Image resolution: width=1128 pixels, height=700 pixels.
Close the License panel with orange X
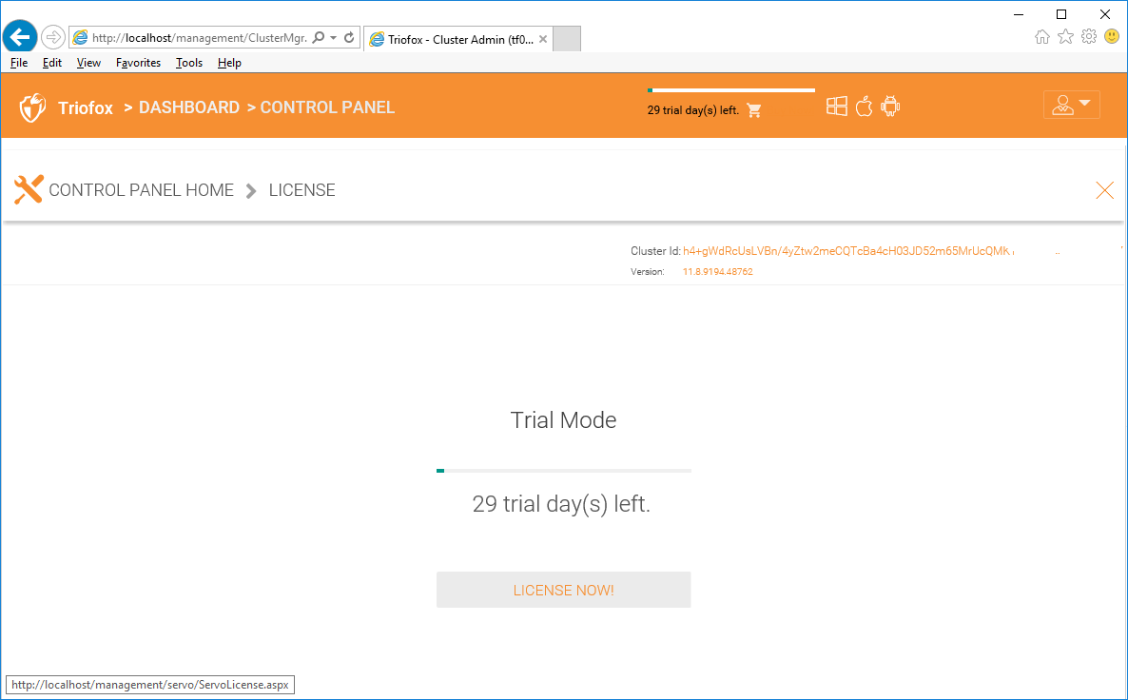[1104, 190]
